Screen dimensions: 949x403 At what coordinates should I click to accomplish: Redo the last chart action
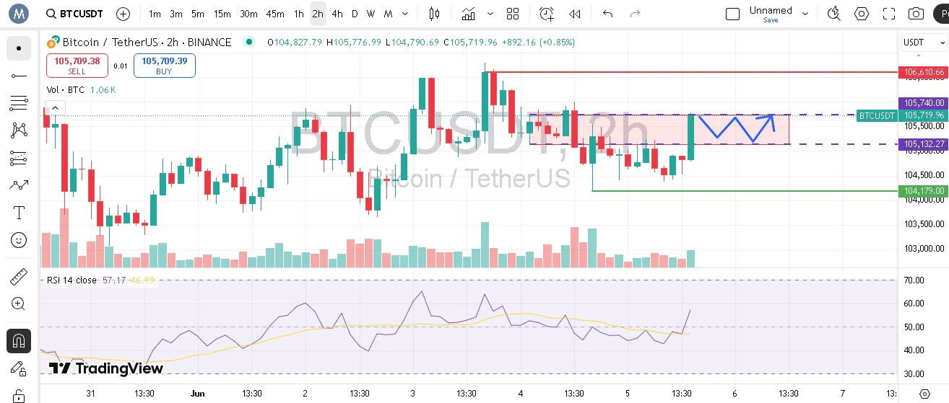(635, 14)
